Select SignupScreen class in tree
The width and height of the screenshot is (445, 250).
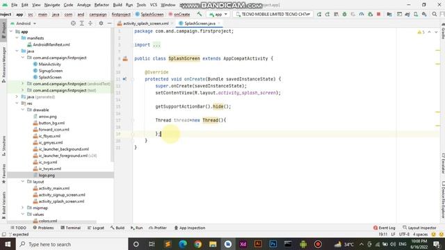pos(51,71)
